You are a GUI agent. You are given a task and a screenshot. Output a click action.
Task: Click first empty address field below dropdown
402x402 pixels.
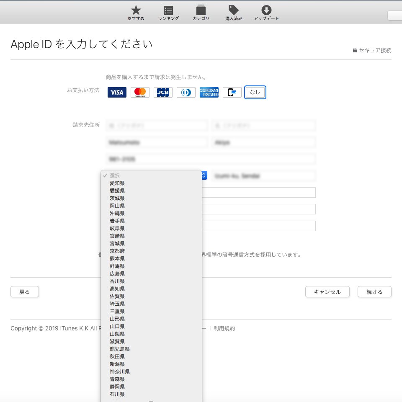[x=259, y=193]
